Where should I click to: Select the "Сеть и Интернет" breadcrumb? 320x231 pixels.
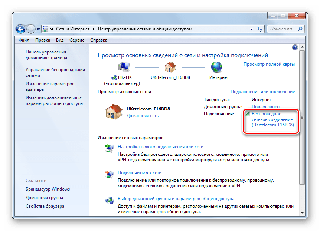pos(73,29)
